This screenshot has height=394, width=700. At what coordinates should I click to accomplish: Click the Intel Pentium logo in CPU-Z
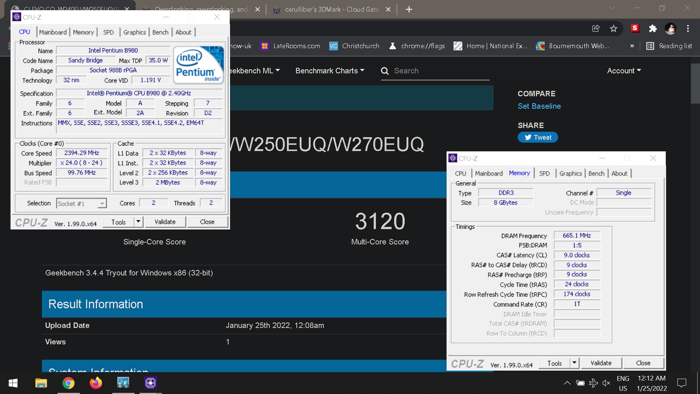pyautogui.click(x=199, y=65)
